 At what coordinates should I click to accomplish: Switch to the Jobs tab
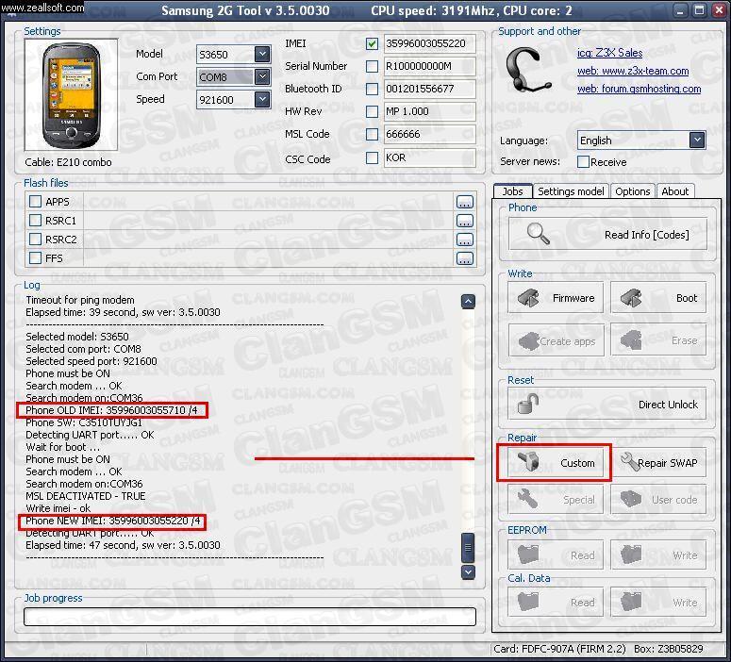[x=512, y=191]
